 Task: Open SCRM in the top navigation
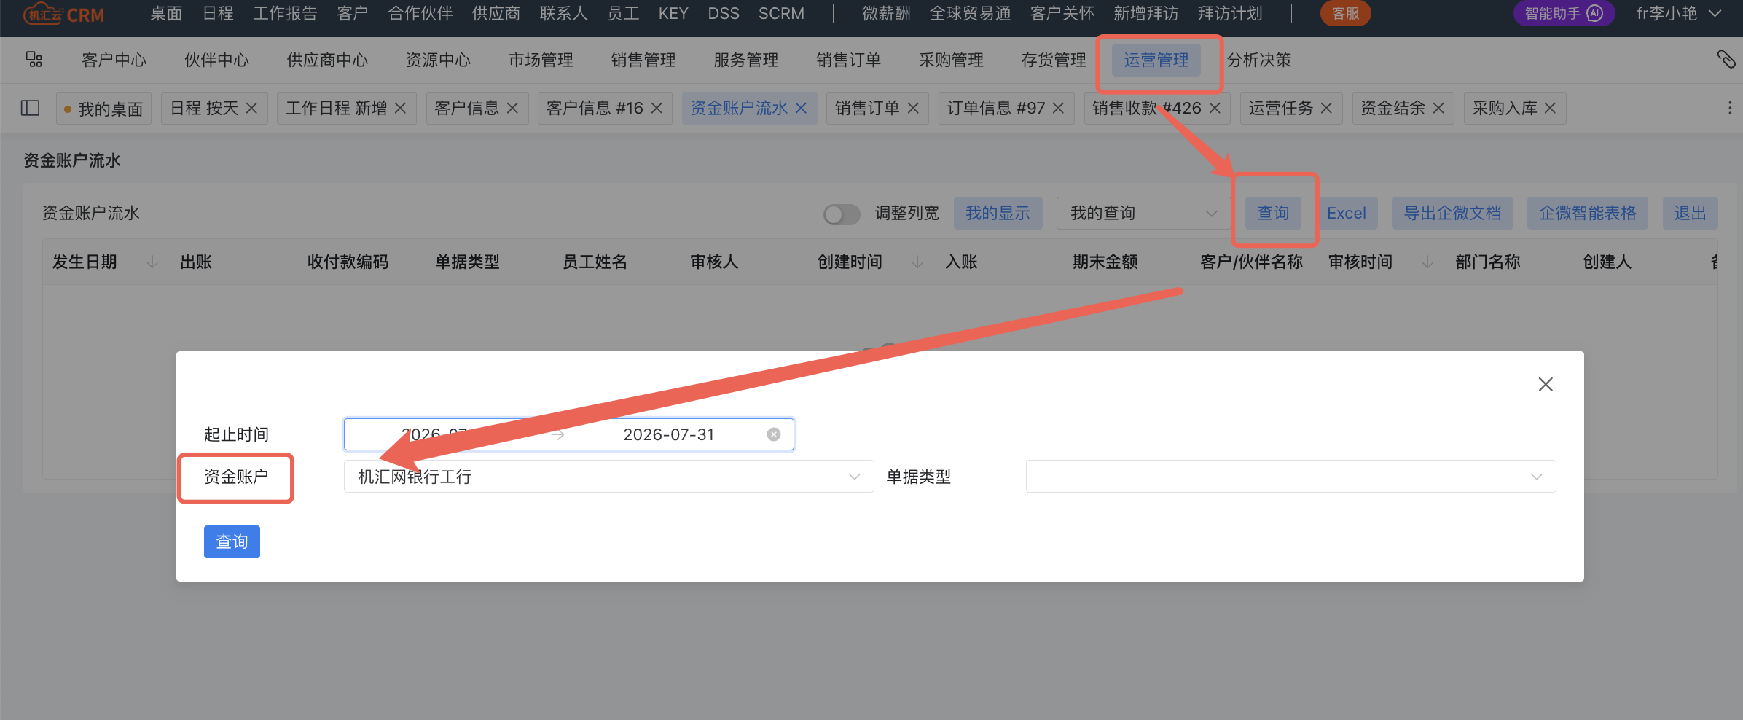point(781,13)
